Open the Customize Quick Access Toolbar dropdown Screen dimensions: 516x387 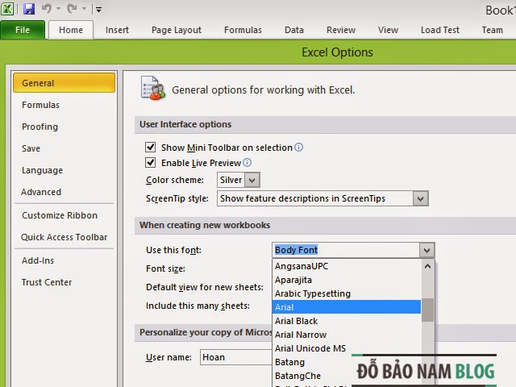coord(98,9)
